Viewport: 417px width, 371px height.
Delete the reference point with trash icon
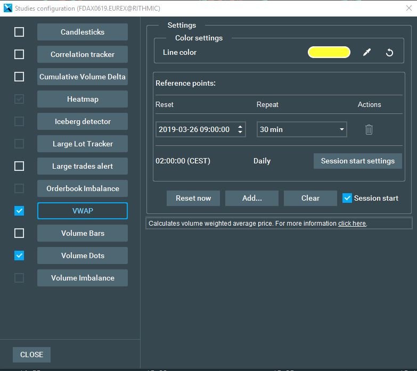[369, 129]
